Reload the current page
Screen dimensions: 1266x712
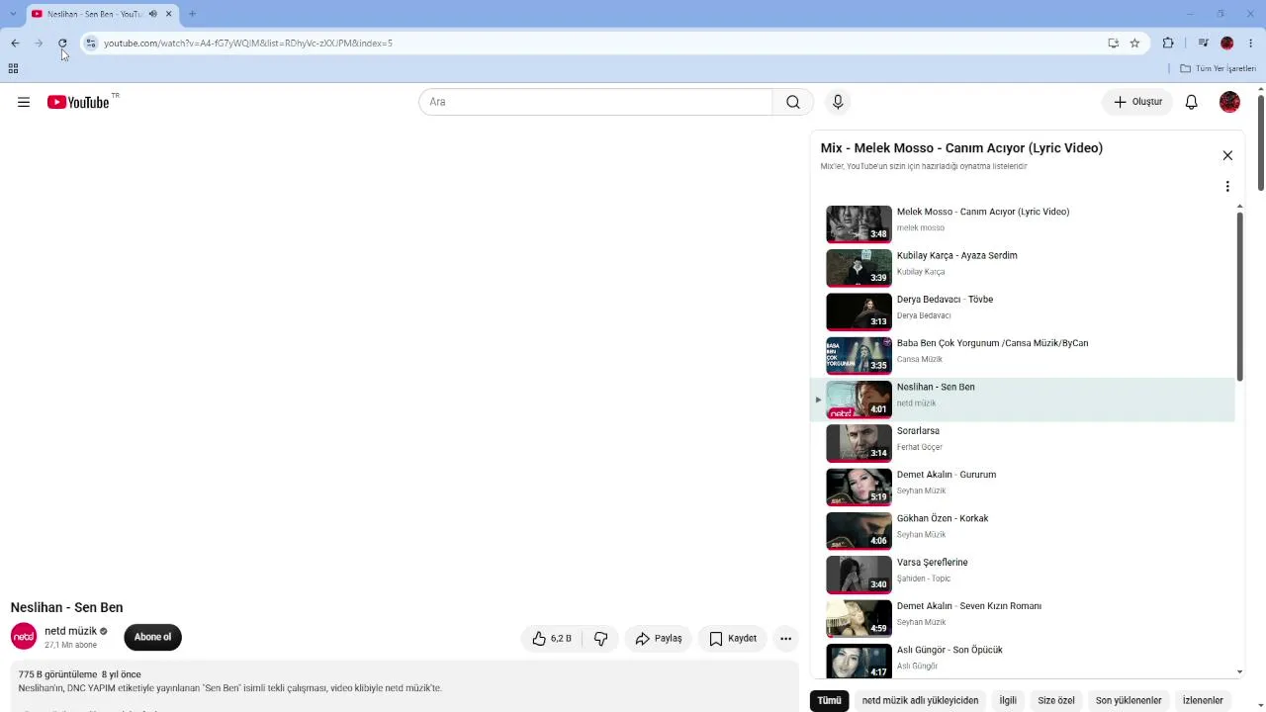62,43
